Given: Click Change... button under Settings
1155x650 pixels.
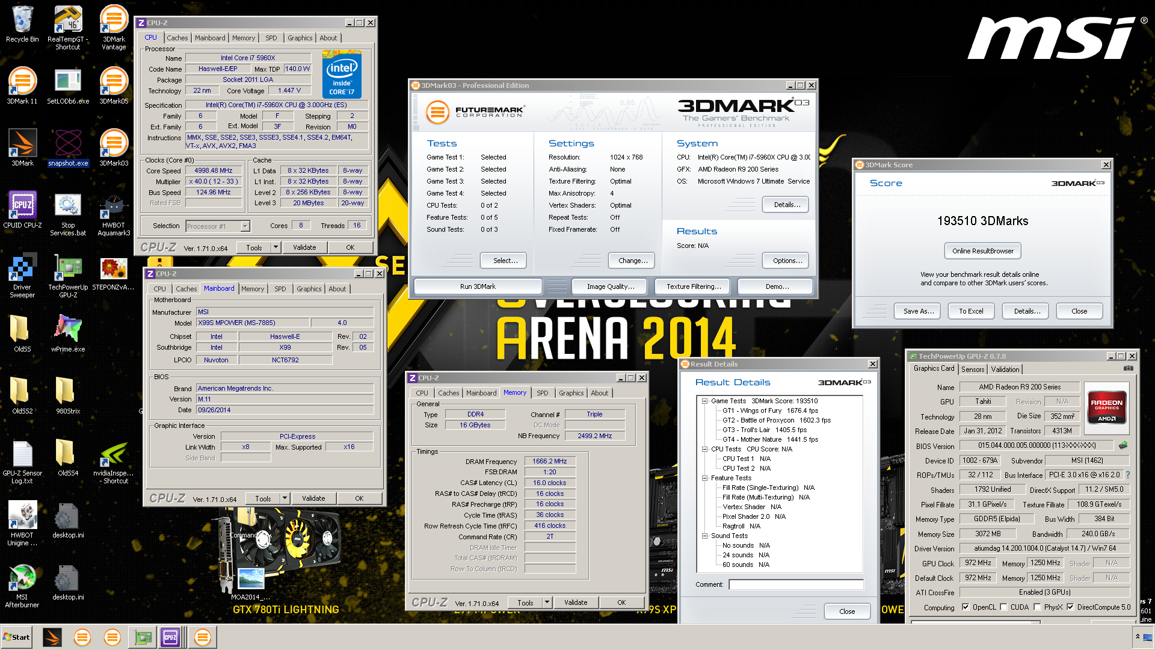Looking at the screenshot, I should point(632,261).
